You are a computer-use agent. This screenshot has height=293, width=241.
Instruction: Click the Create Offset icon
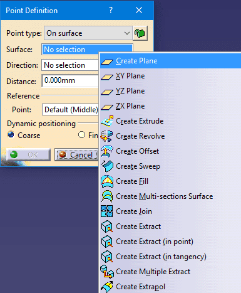pyautogui.click(x=107, y=151)
